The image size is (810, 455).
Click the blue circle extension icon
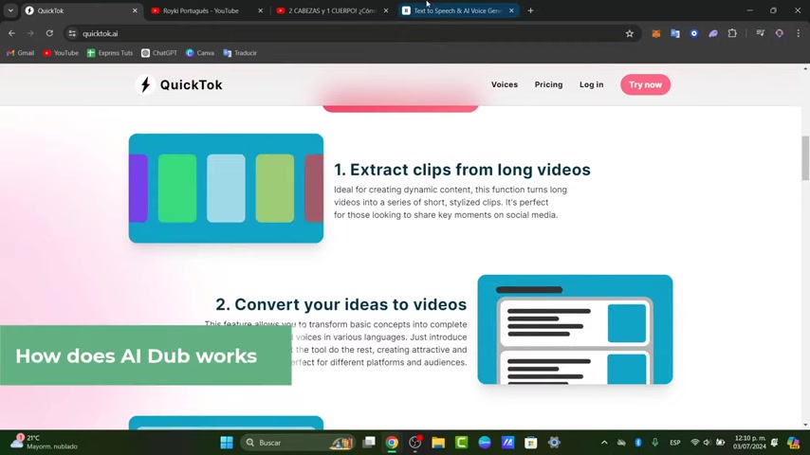tap(694, 33)
